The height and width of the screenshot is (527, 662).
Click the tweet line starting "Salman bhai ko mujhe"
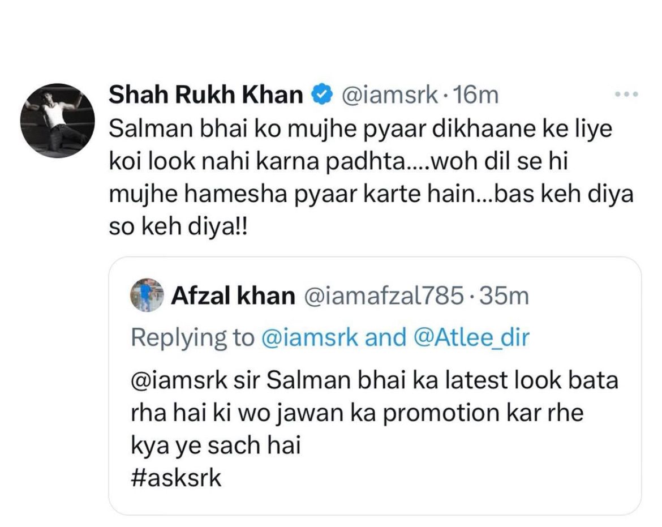360,129
